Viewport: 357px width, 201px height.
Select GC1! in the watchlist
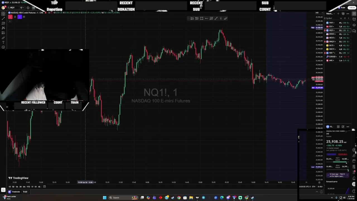[338, 45]
